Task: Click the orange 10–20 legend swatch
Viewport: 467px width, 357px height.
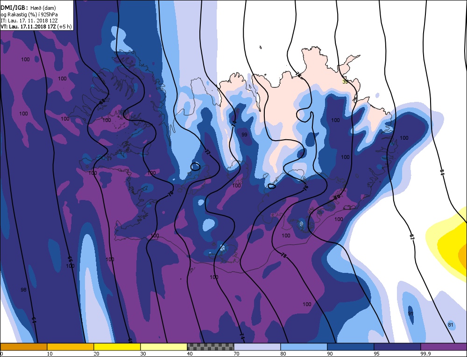Action: [71, 347]
